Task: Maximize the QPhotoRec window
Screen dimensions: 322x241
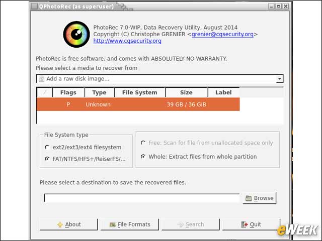Action: pos(278,7)
